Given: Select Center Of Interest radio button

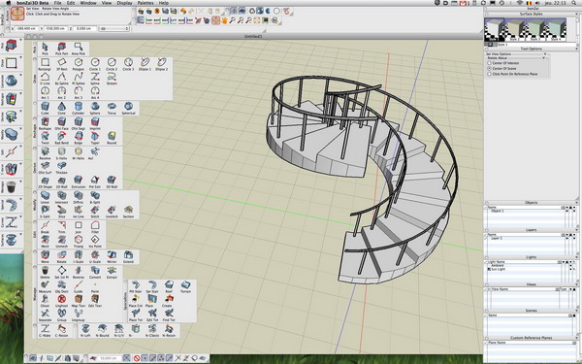Looking at the screenshot, I should click(x=490, y=63).
